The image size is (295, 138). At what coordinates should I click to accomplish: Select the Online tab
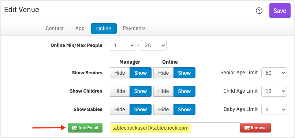104,29
